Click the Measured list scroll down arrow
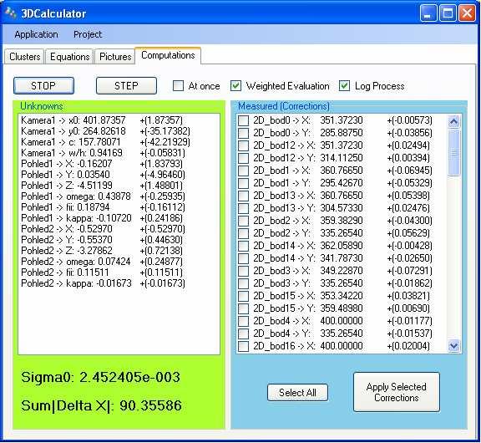 point(453,346)
